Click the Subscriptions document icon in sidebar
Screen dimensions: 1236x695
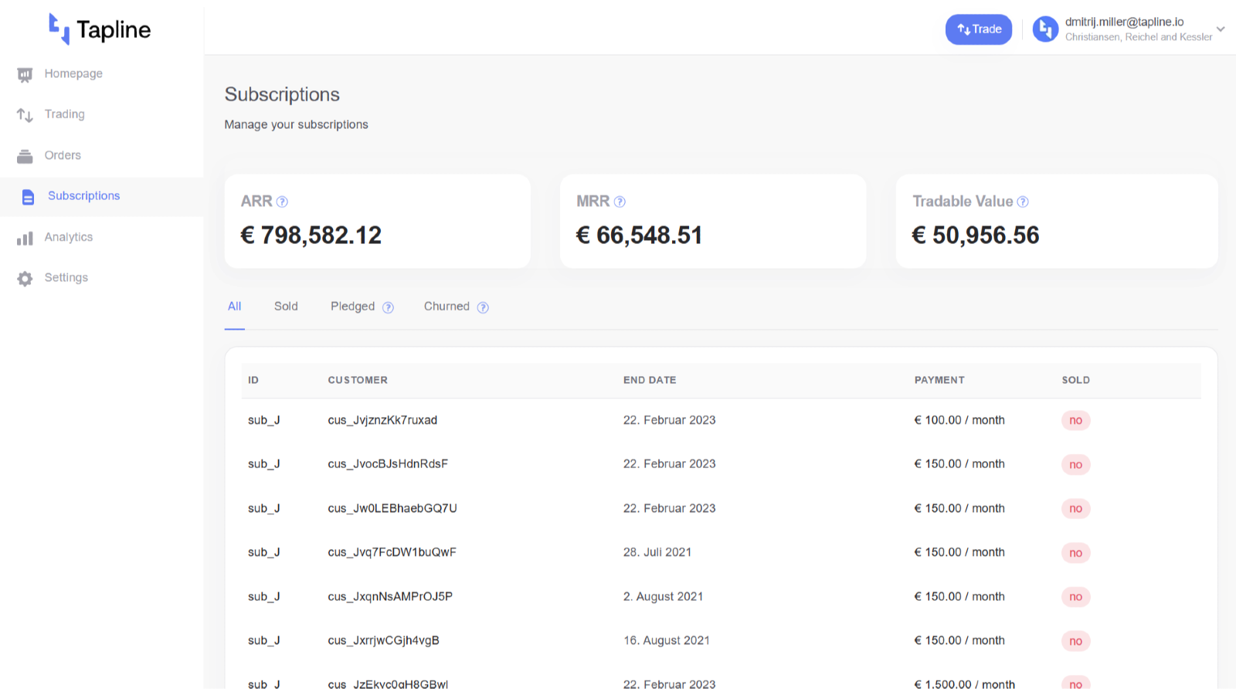pyautogui.click(x=28, y=197)
